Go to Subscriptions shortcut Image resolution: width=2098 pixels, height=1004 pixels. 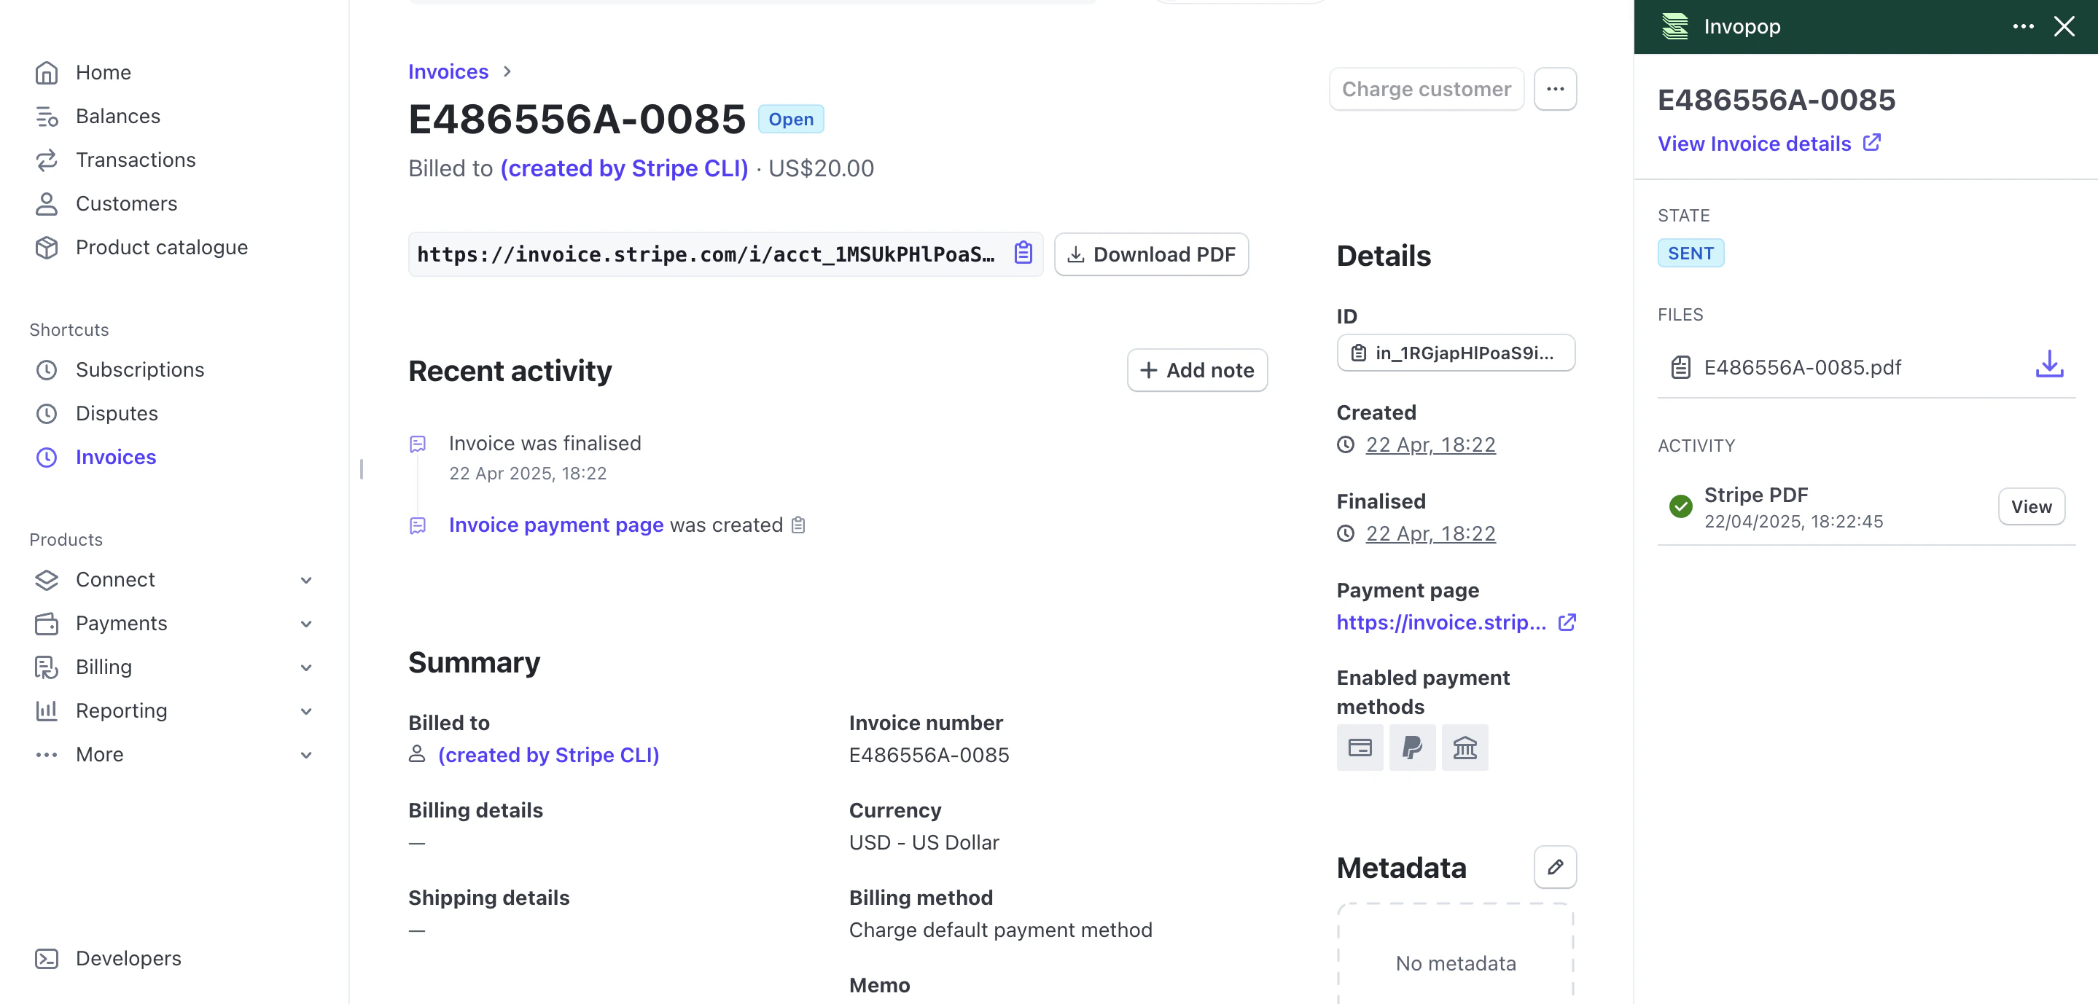(x=139, y=369)
